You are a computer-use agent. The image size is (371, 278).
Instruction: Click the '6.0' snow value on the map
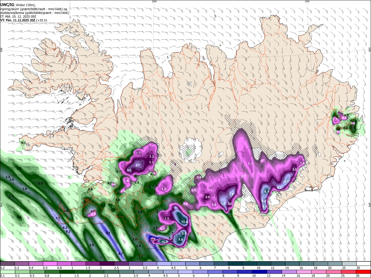pyautogui.click(x=287, y=181)
